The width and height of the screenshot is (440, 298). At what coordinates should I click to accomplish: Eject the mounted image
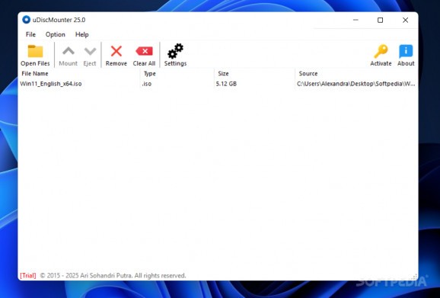(x=90, y=56)
